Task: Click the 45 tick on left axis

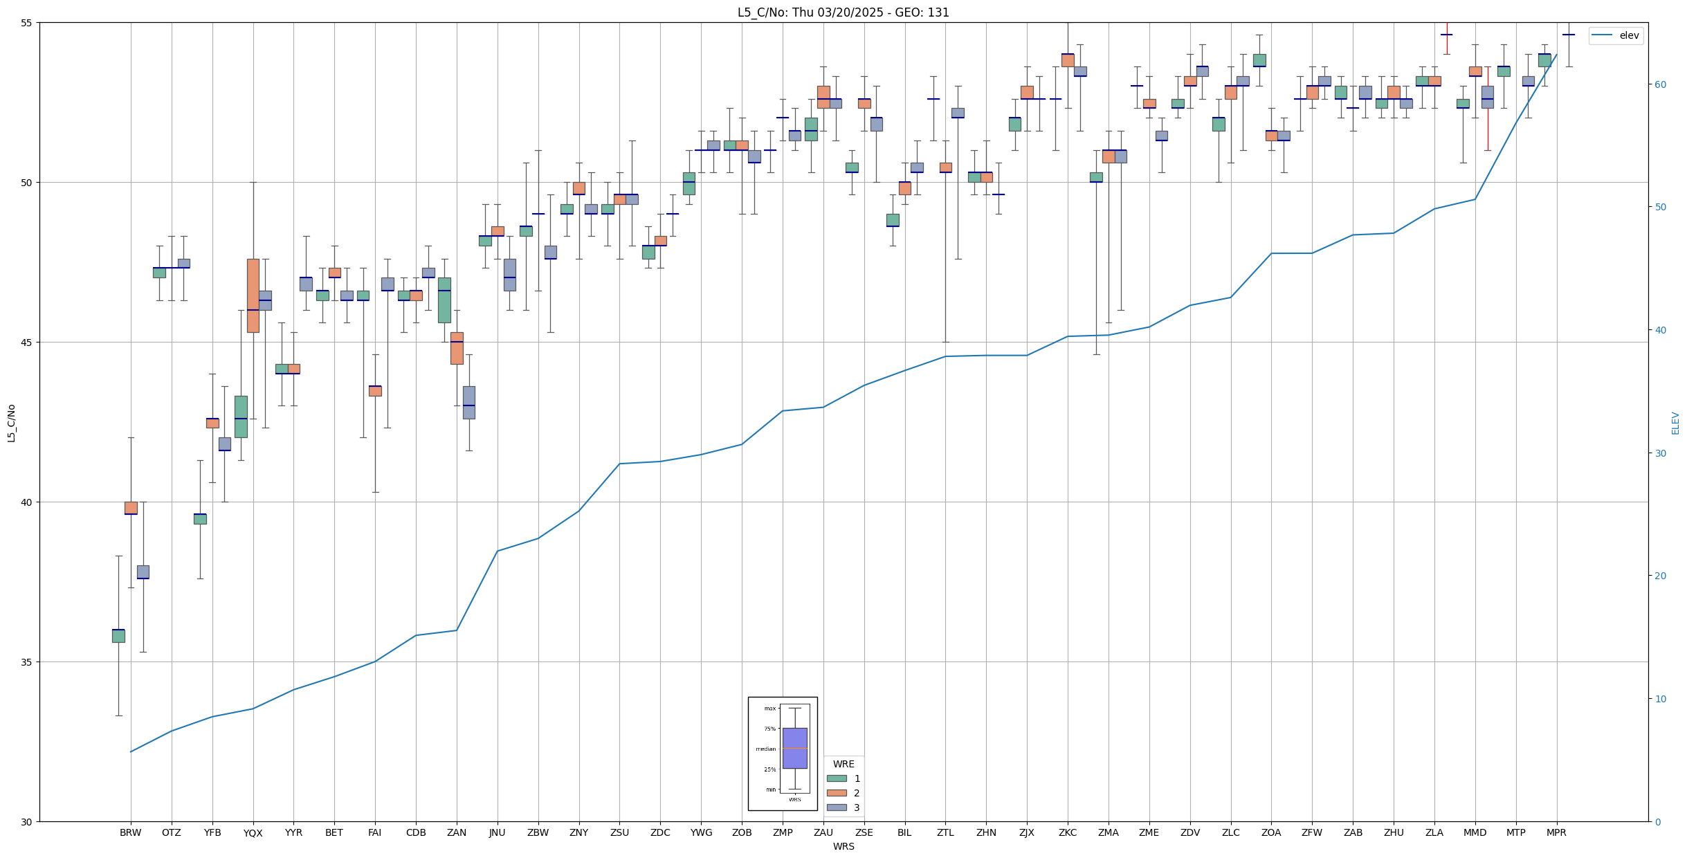Action: [25, 343]
